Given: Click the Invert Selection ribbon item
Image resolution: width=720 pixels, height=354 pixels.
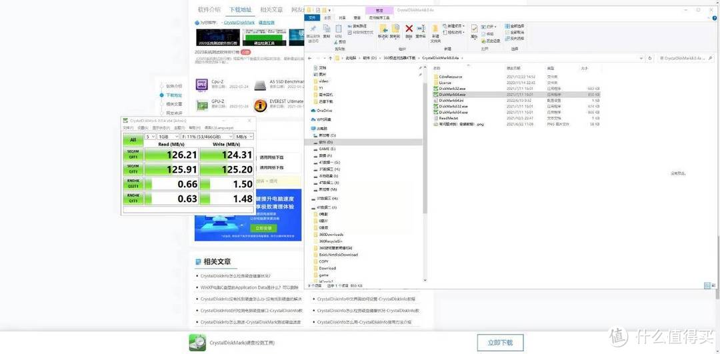Looking at the screenshot, I should pos(514,39).
